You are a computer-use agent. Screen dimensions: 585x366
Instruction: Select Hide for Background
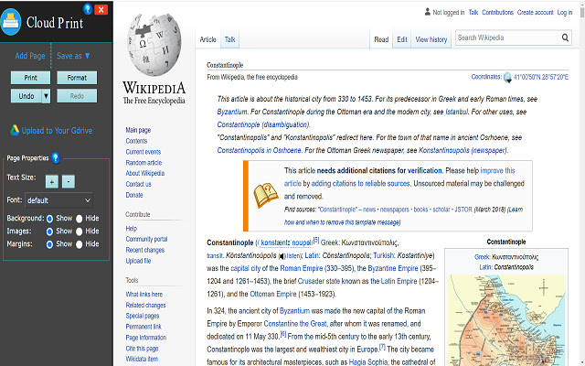point(80,219)
